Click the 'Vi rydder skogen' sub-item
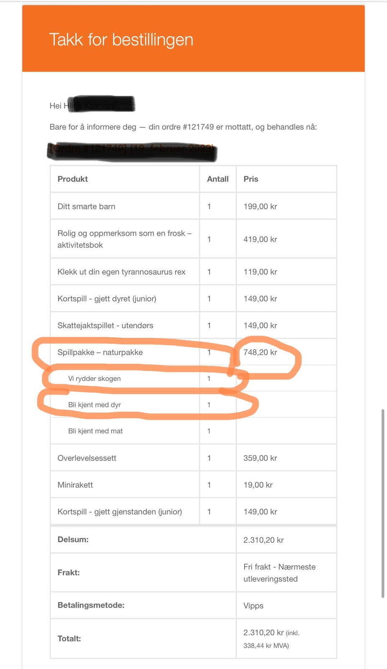Screen dimensions: 387x669 click(94, 378)
